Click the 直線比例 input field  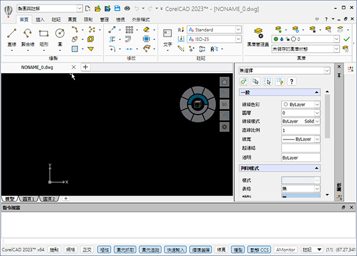coord(300,130)
